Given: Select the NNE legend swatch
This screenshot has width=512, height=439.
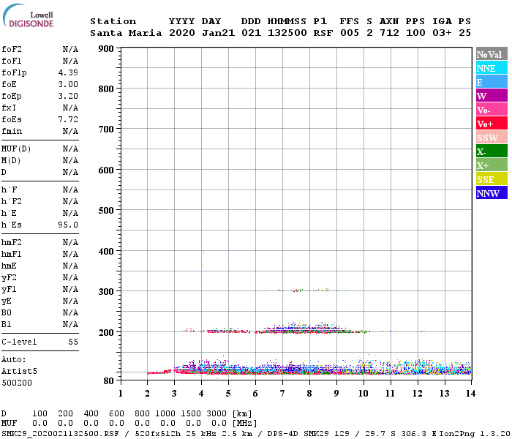Looking at the screenshot, I should click(492, 68).
